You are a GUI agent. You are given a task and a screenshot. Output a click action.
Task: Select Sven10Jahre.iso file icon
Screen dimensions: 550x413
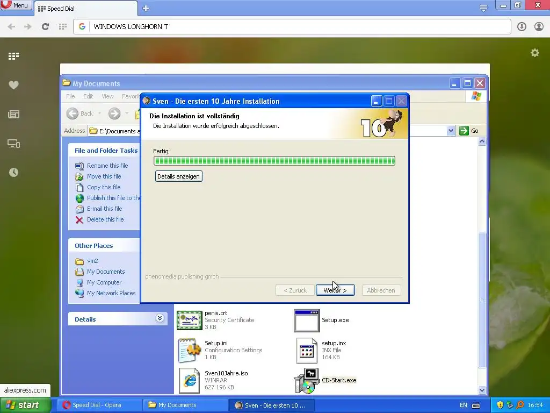click(190, 380)
